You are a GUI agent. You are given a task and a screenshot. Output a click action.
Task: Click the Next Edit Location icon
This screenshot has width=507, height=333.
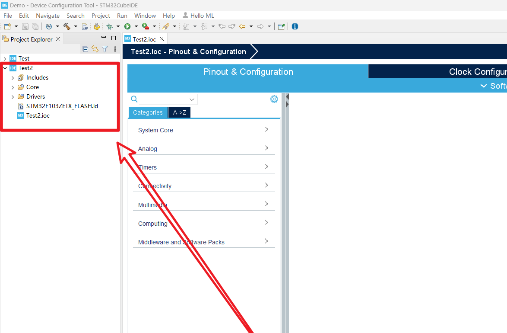pyautogui.click(x=232, y=26)
